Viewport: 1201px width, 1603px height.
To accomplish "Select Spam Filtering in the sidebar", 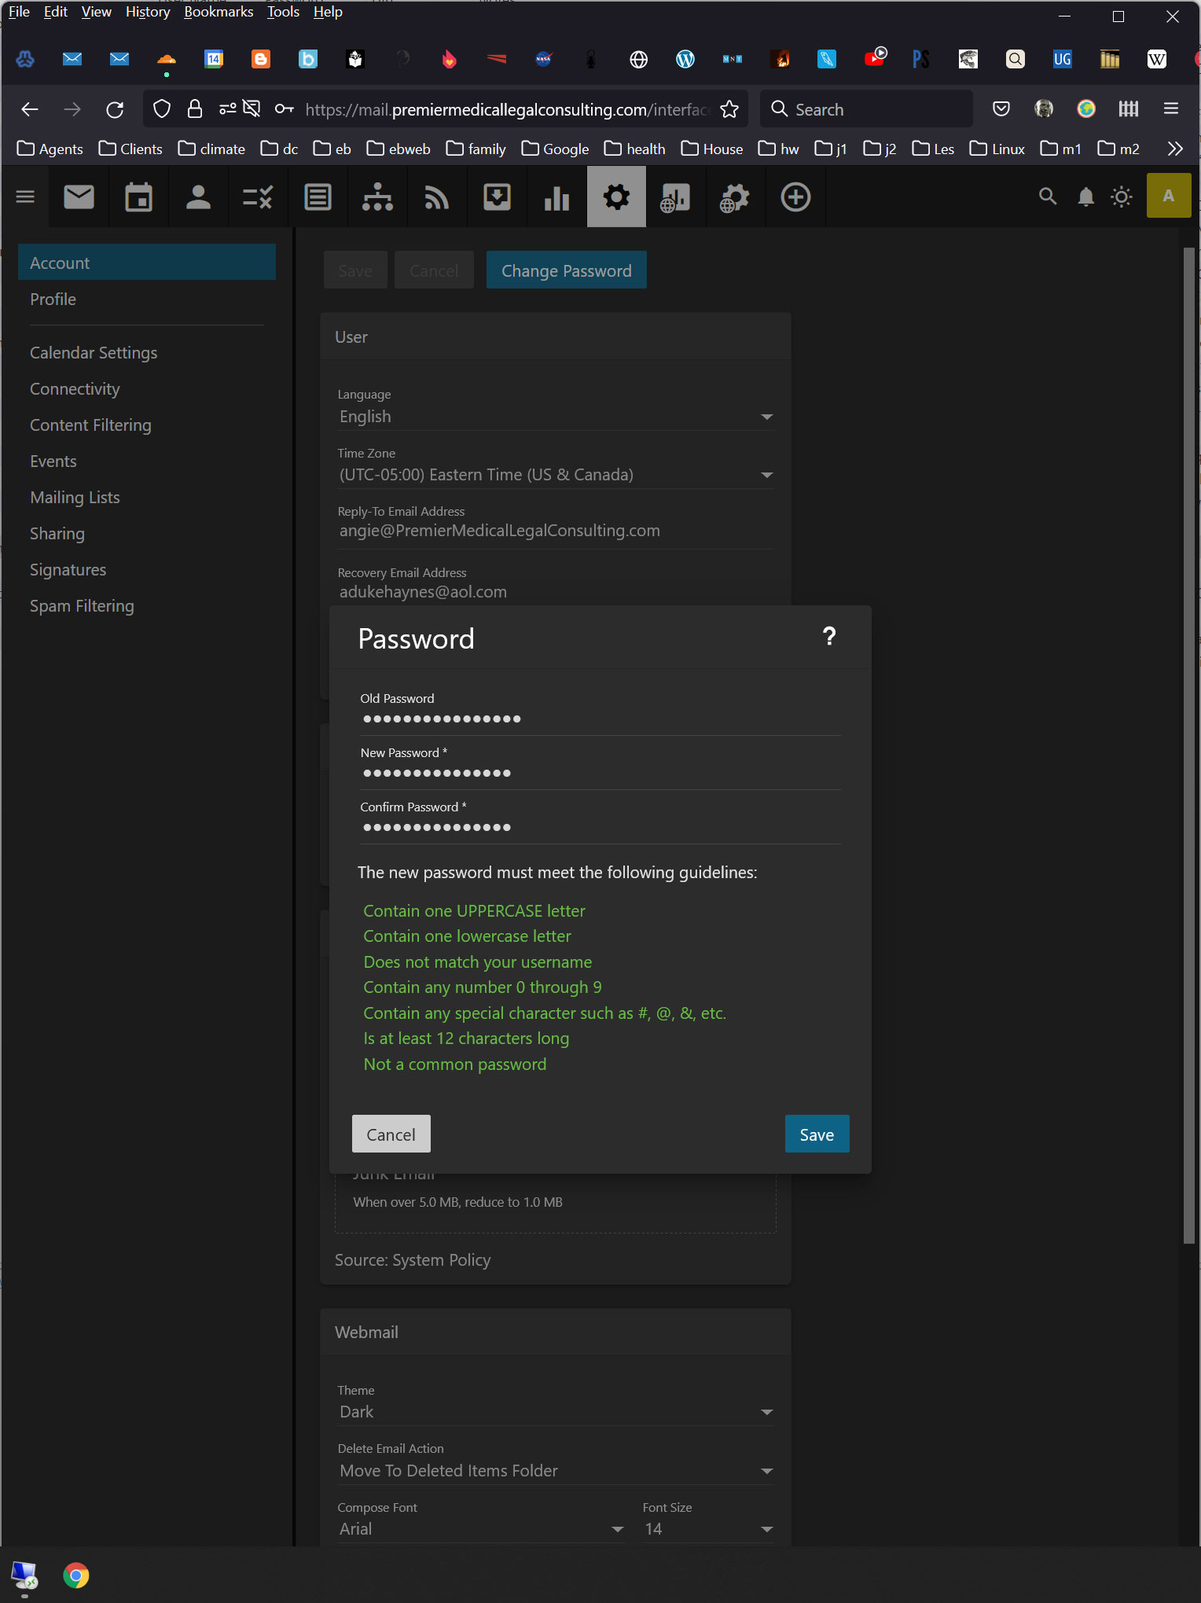I will (x=82, y=606).
